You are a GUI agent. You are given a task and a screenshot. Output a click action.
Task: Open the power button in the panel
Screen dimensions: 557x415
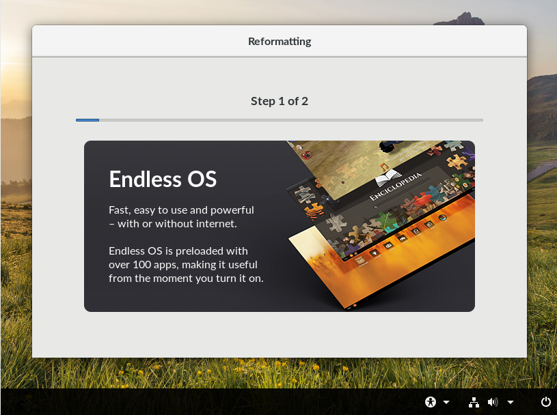pos(545,402)
